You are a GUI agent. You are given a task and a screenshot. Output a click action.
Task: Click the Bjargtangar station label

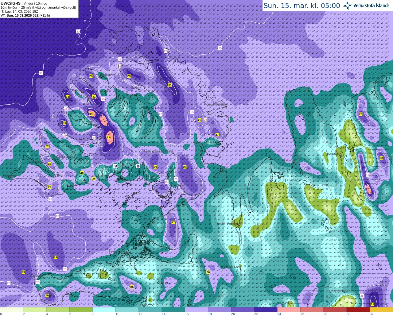(x=10, y=176)
